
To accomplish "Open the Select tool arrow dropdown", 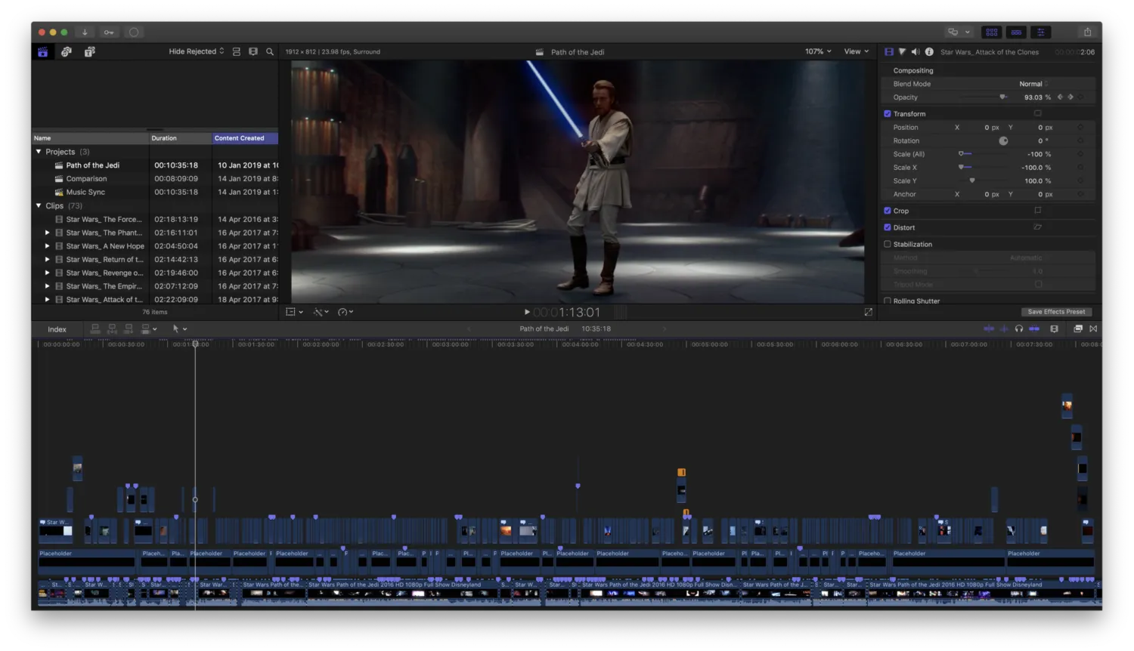I will point(179,329).
